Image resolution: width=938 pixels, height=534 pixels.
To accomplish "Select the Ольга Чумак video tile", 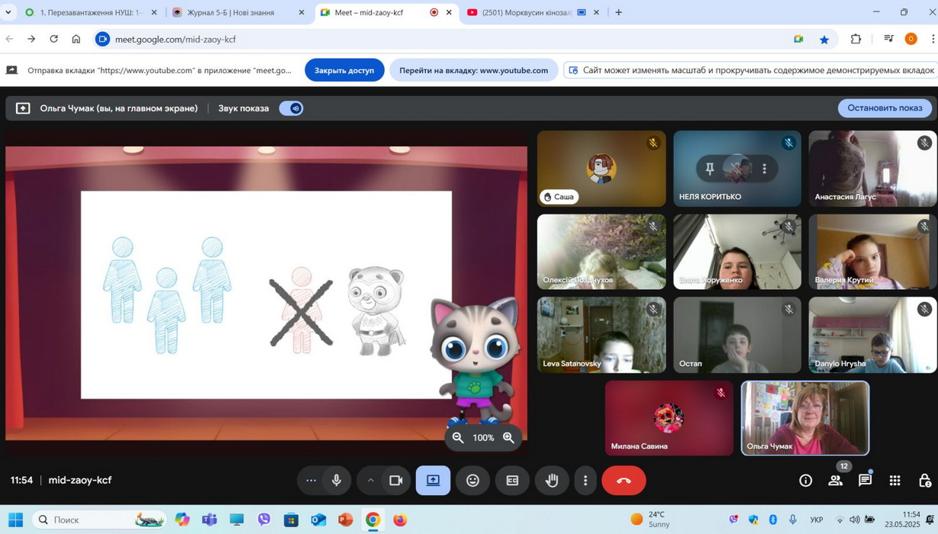I will click(x=805, y=418).
